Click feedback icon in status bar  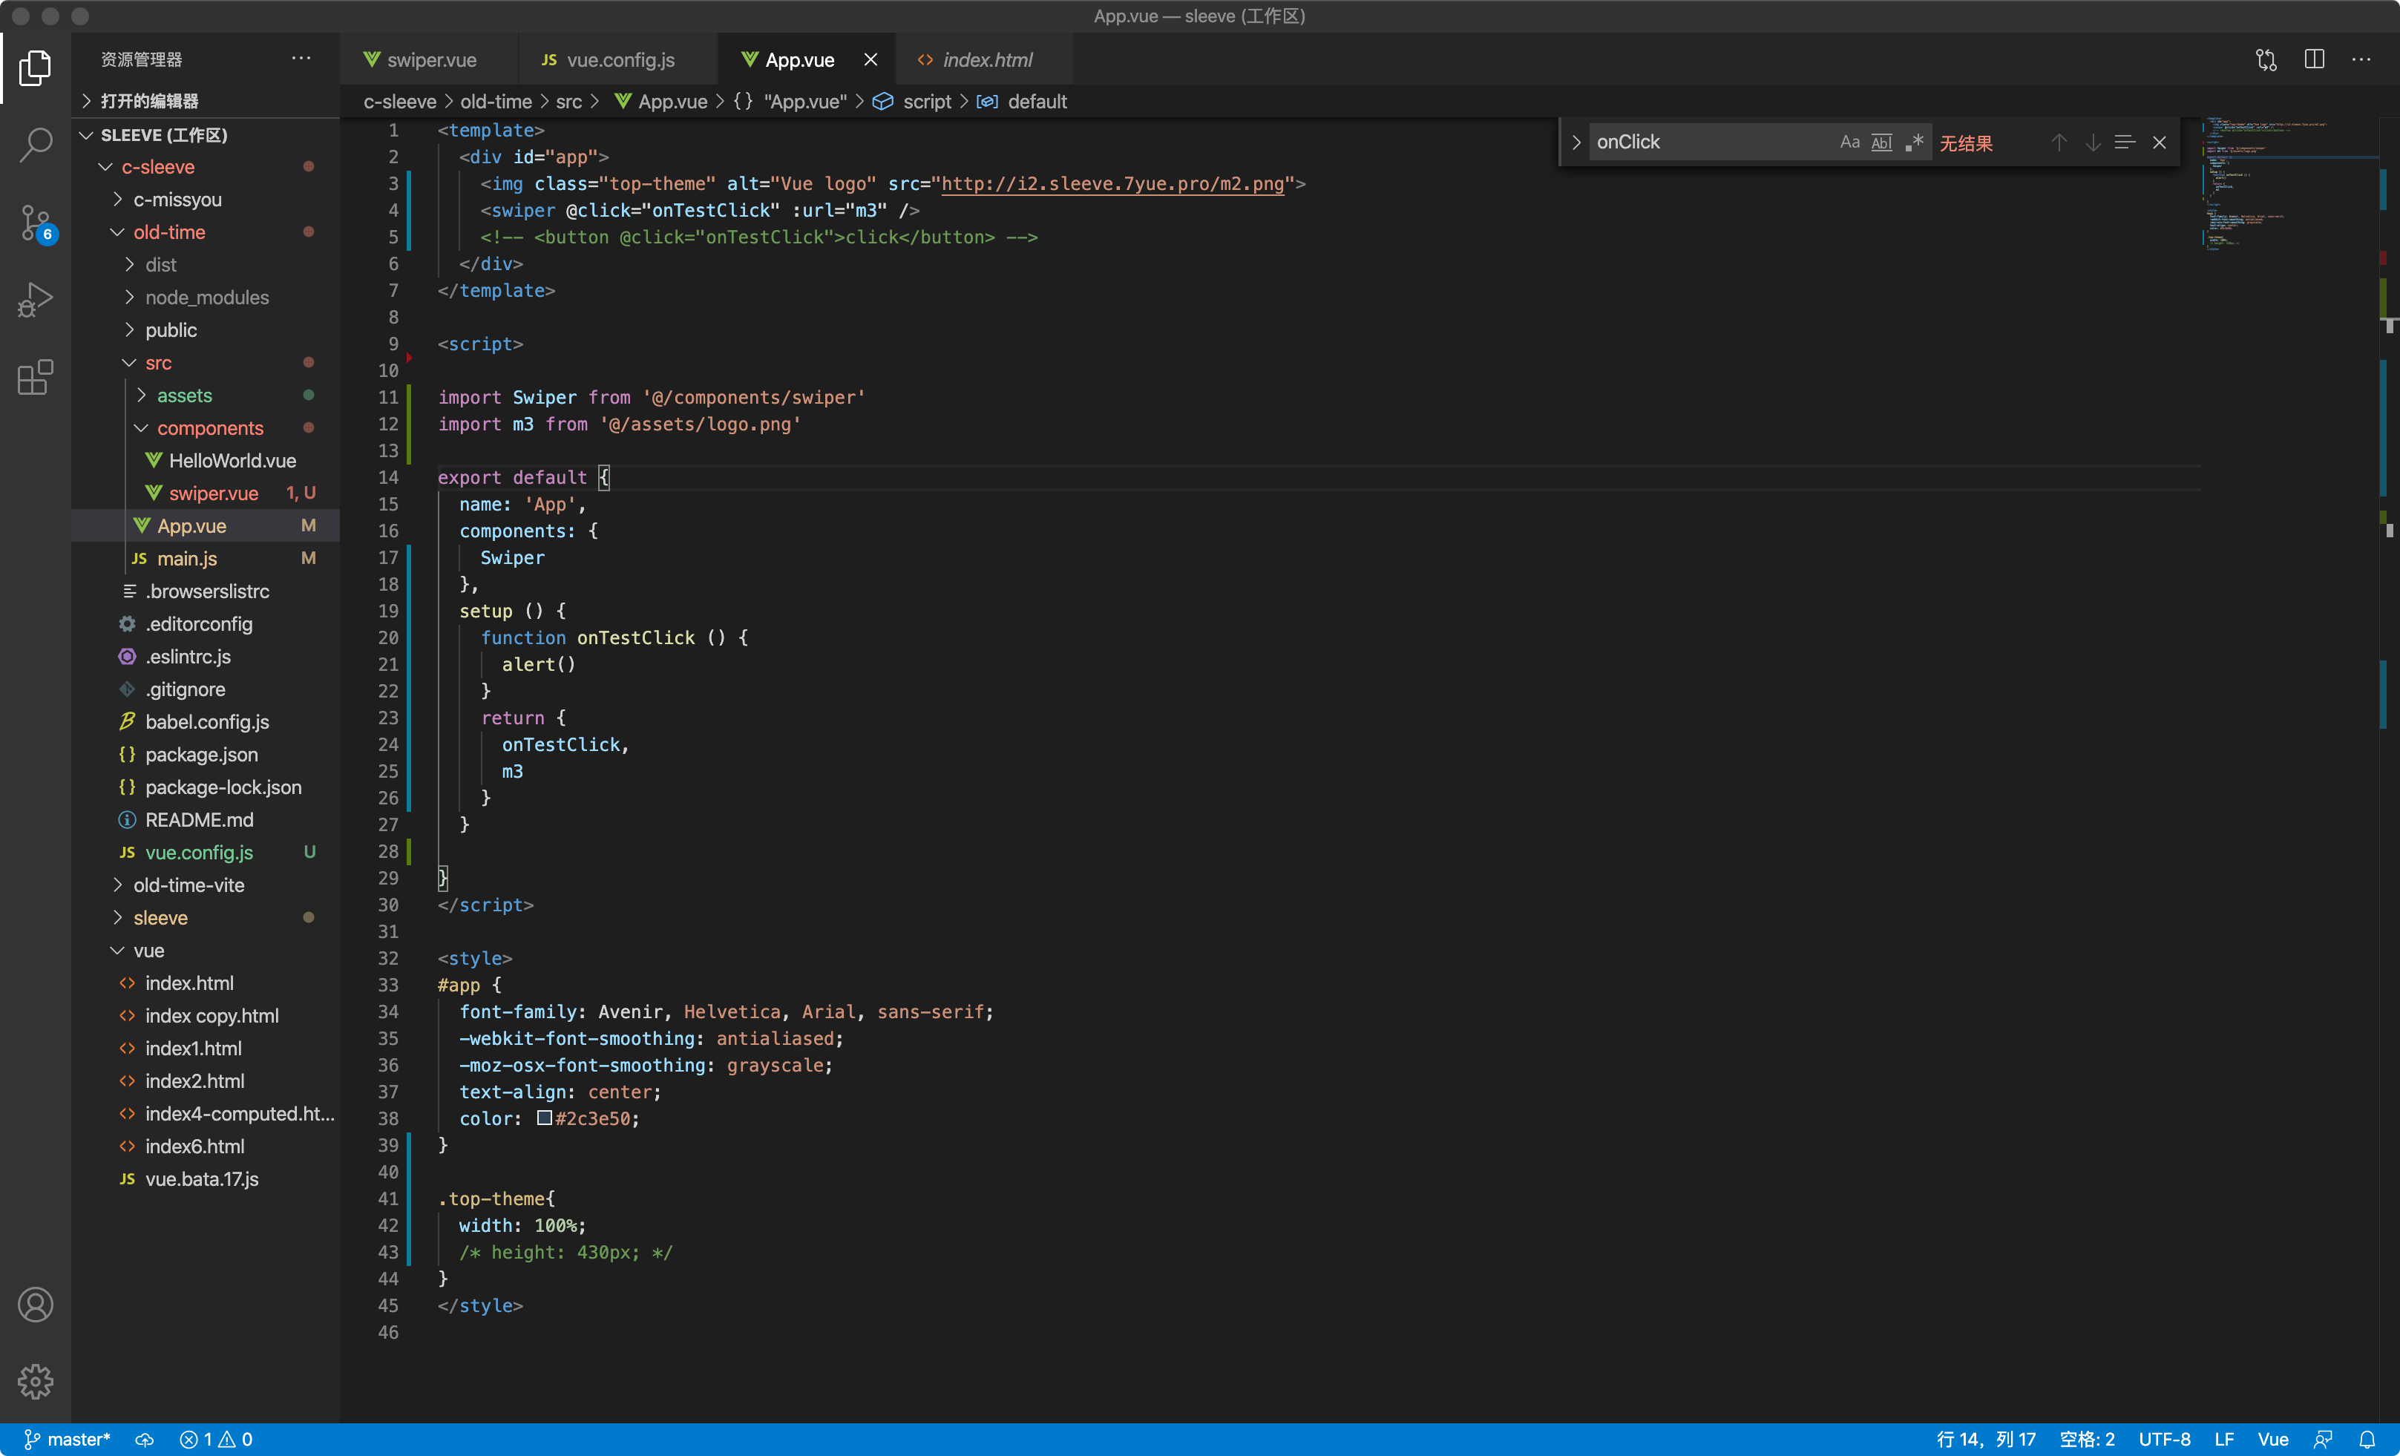tap(2323, 1440)
